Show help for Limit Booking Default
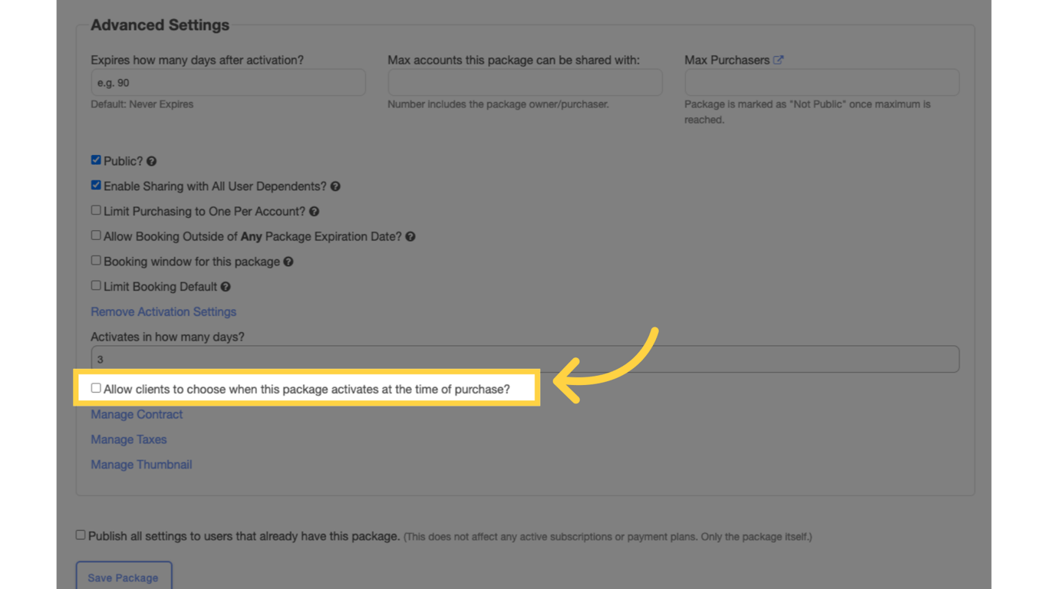The image size is (1048, 589). pos(226,287)
